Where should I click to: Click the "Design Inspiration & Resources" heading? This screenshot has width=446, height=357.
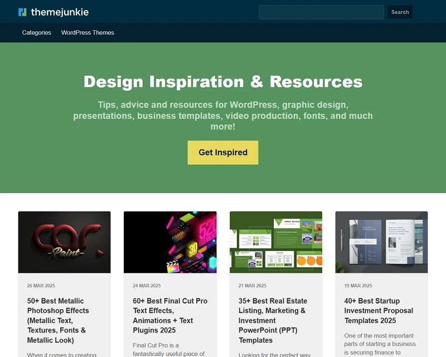point(223,81)
